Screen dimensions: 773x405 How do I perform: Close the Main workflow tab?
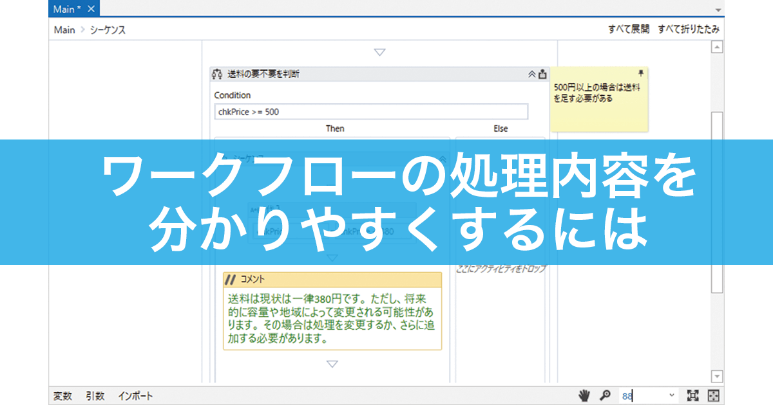(x=91, y=9)
